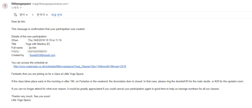Click the blurred phone number line
This screenshot has height=108, width=252.
click(x=29, y=52)
